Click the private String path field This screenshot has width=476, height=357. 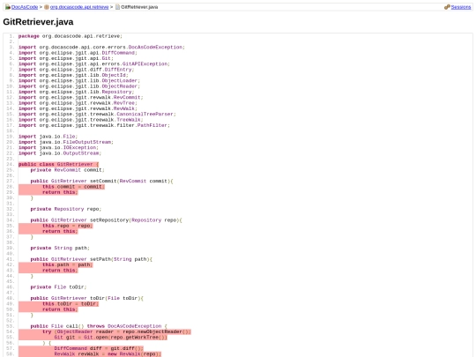coord(60,249)
